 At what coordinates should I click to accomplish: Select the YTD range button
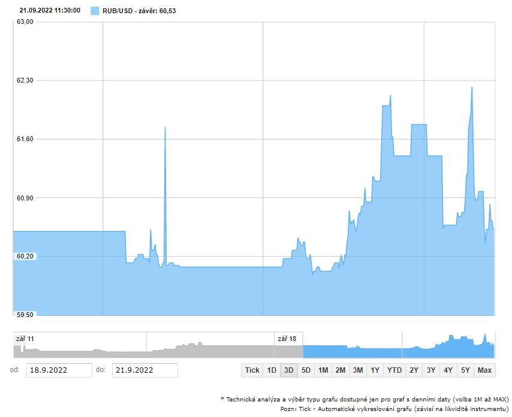[x=394, y=370]
